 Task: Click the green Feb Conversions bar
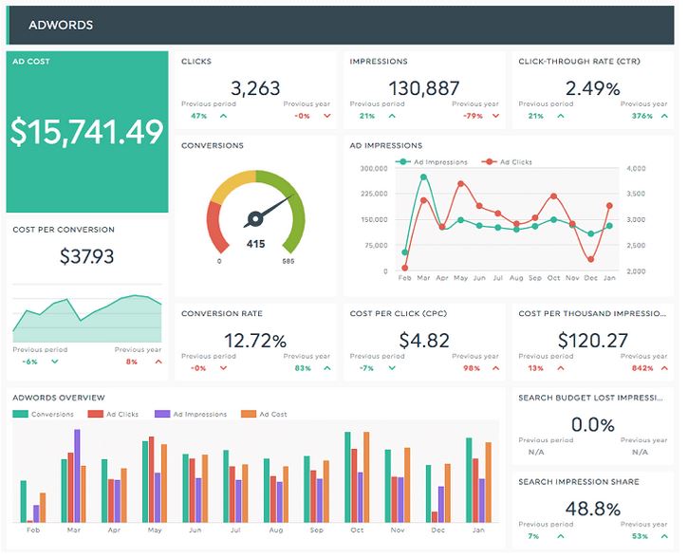[24, 501]
